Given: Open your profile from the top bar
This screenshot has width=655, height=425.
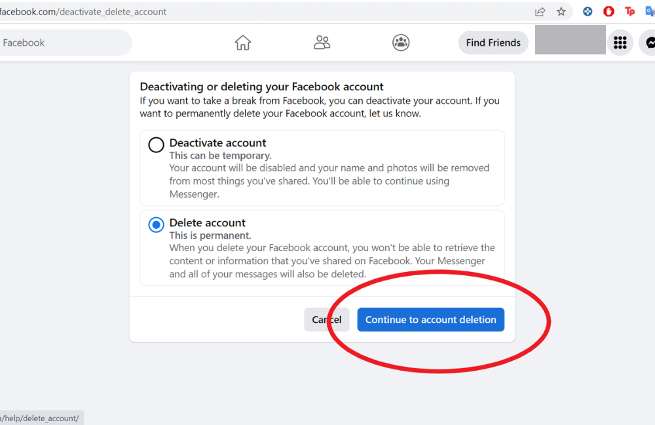Looking at the screenshot, I should point(570,40).
